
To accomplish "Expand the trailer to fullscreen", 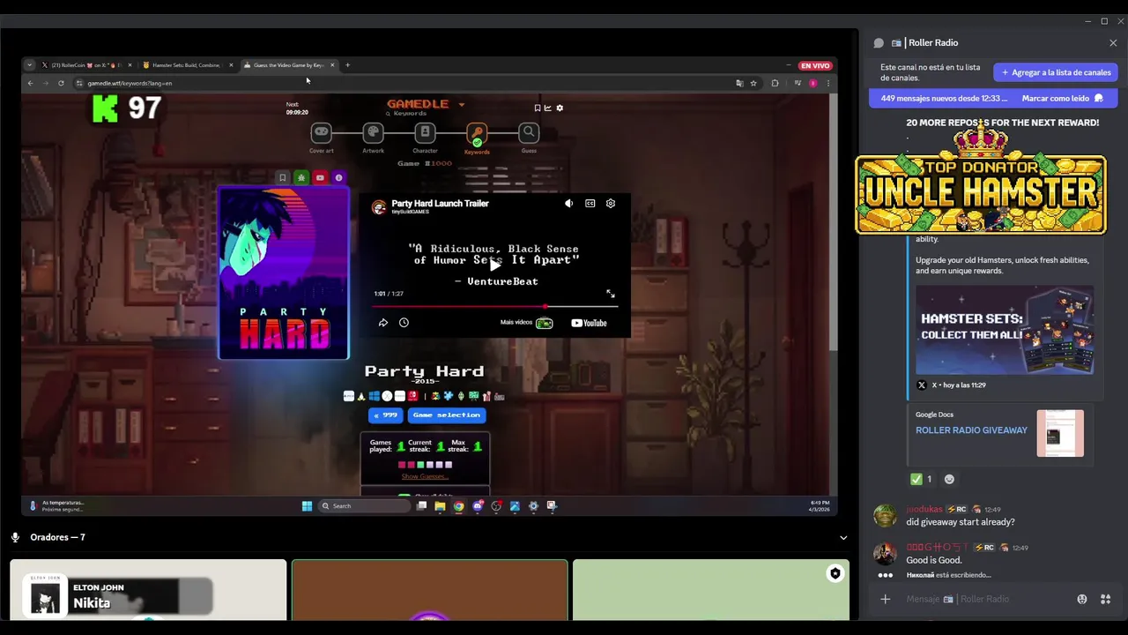I will (610, 294).
